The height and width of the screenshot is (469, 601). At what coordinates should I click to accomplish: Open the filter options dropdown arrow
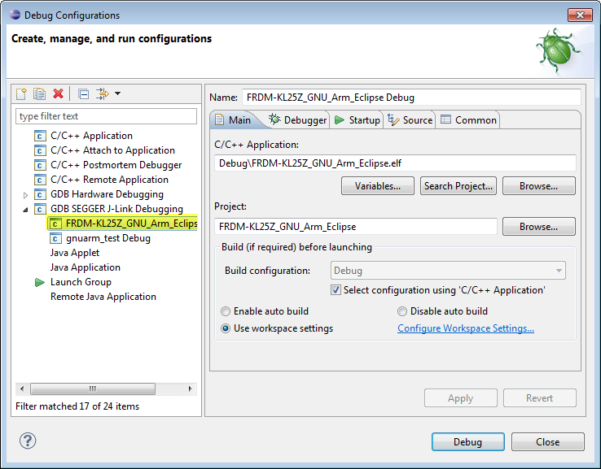click(117, 94)
